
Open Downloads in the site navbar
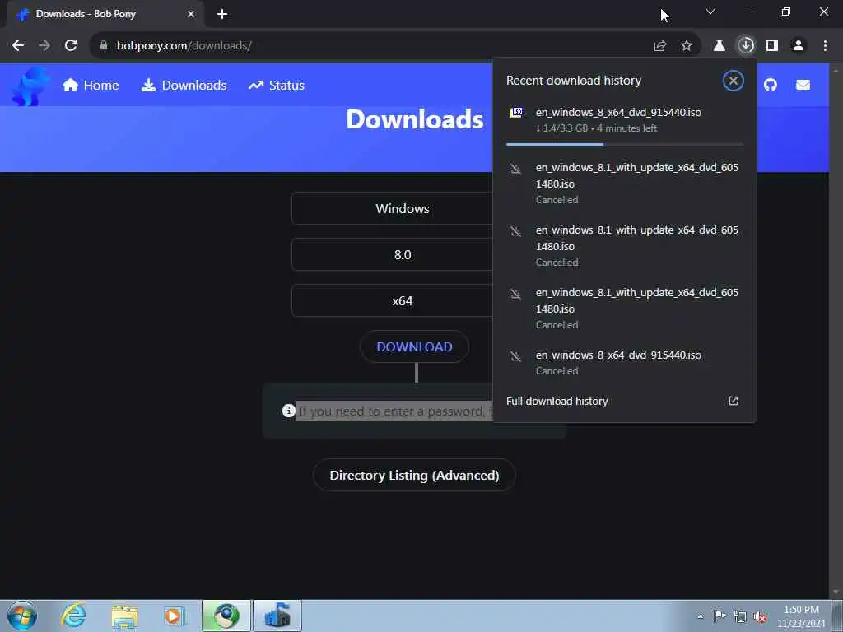[184, 86]
